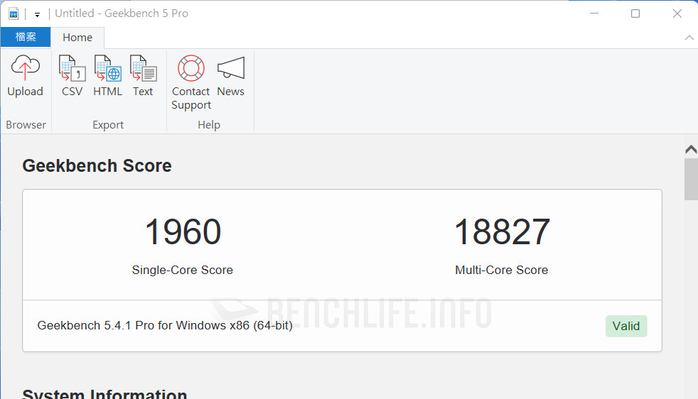Click the Geekbench Score heading
Viewport: 698px width, 399px height.
[97, 165]
